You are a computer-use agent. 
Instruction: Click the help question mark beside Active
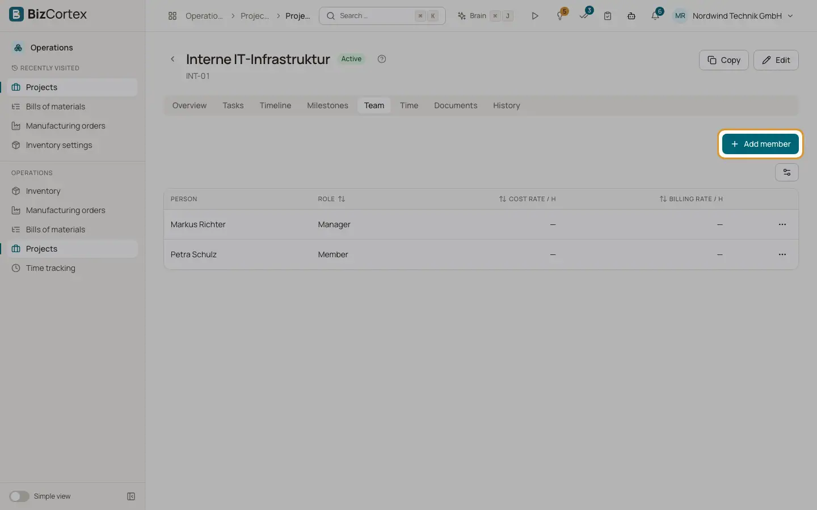click(382, 59)
